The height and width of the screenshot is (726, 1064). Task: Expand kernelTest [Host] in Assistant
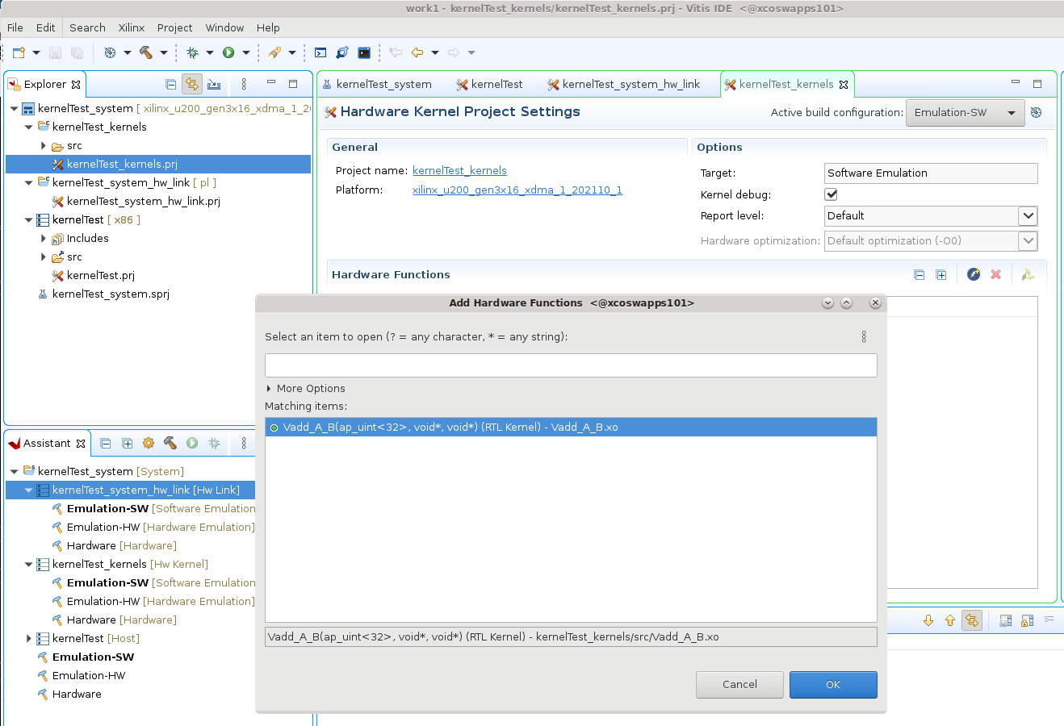[x=29, y=638]
